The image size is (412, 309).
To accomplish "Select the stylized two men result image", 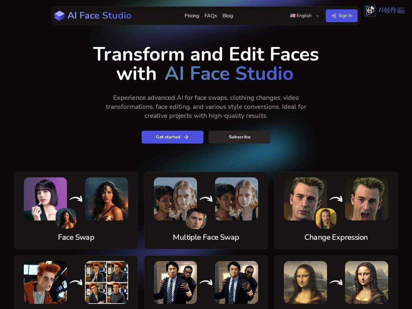I will click(x=237, y=282).
